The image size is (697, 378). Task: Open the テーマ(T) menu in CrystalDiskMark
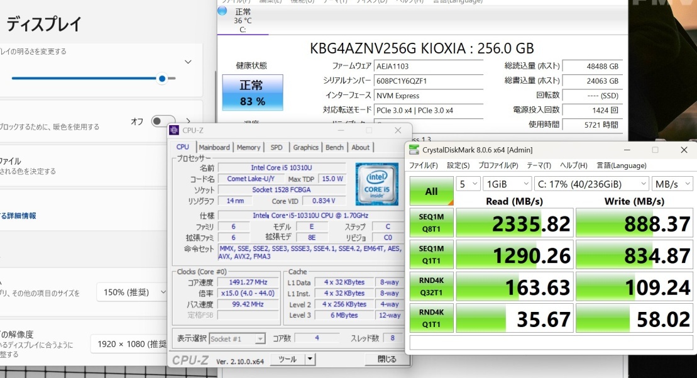[539, 165]
